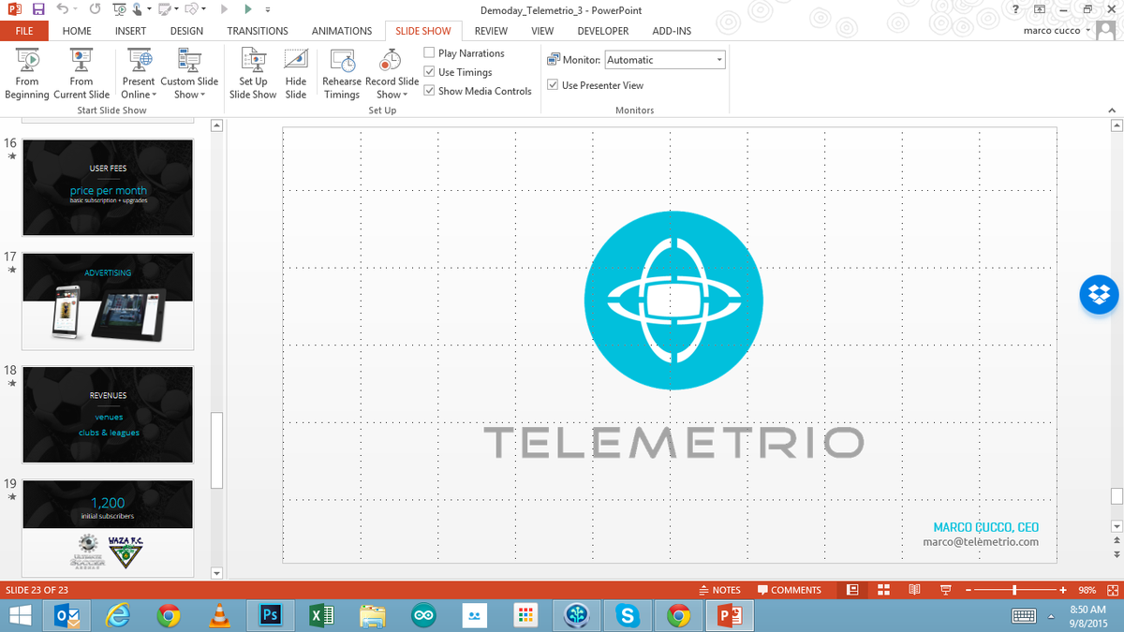Show hidden system tray icons
This screenshot has height=632, width=1124.
point(1049,616)
